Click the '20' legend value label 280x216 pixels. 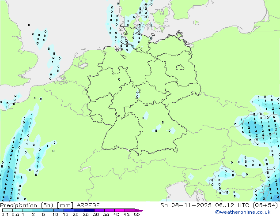click(76, 214)
